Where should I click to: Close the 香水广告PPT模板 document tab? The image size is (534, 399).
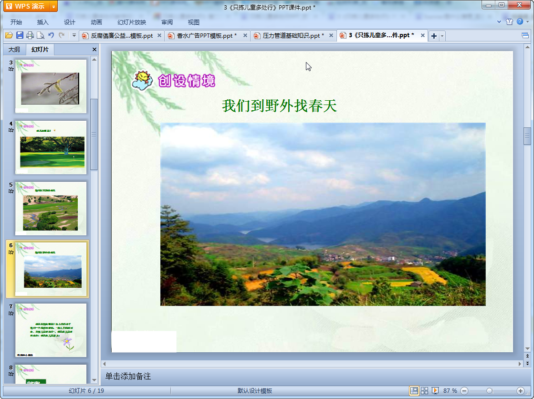[245, 35]
